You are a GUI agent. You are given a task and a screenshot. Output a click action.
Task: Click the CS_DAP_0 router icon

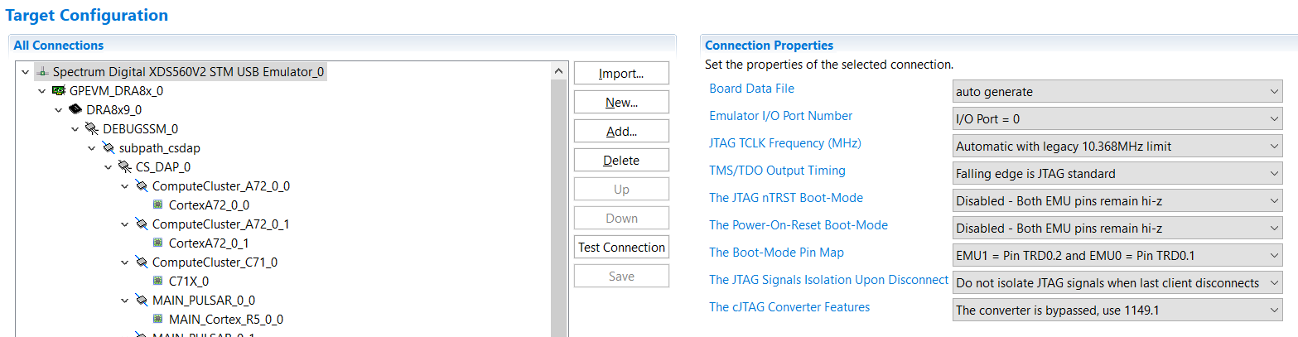(125, 167)
